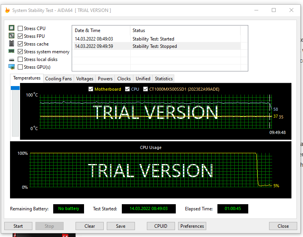Image resolution: width=303 pixels, height=237 pixels.
Task: Click the Elapsed Time value 01:00:45
Action: click(x=233, y=208)
